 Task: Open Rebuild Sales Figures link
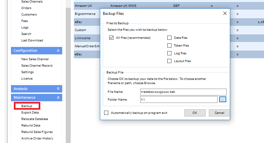[x=37, y=132]
